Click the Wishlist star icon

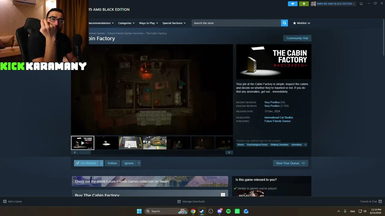[x=294, y=23]
